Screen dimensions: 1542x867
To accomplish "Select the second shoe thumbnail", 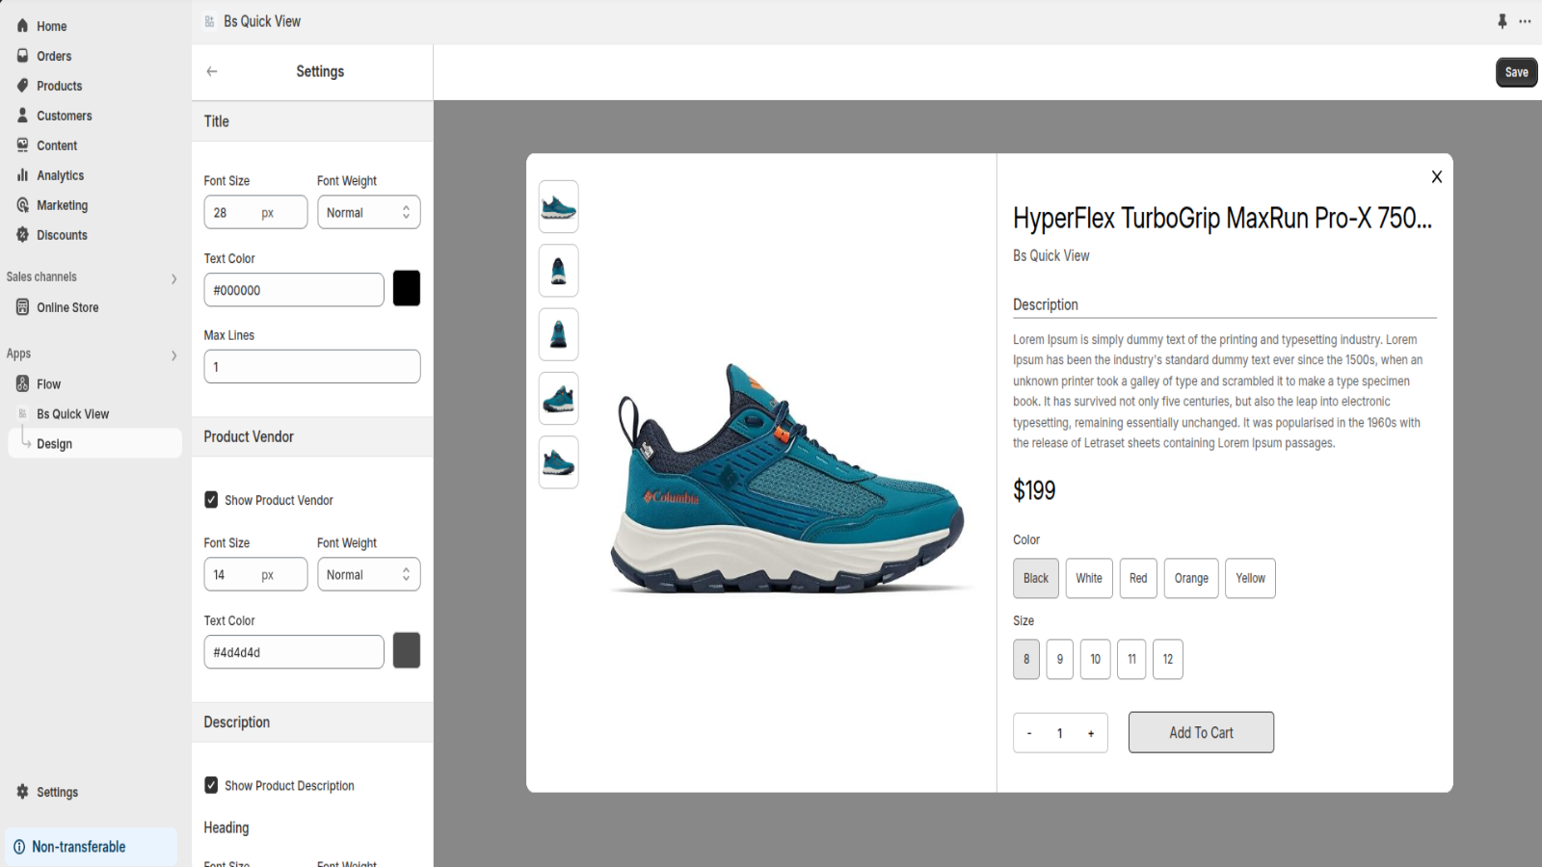I will pyautogui.click(x=558, y=271).
